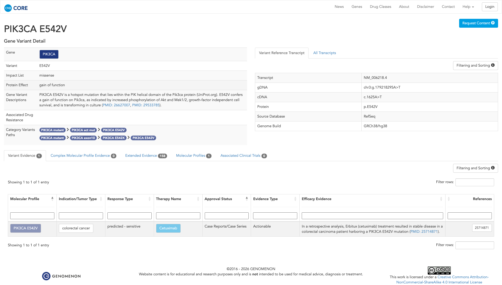The image size is (502, 285).
Task: Sort by Molecular Profile column arrow
Action: pyautogui.click(x=52, y=199)
